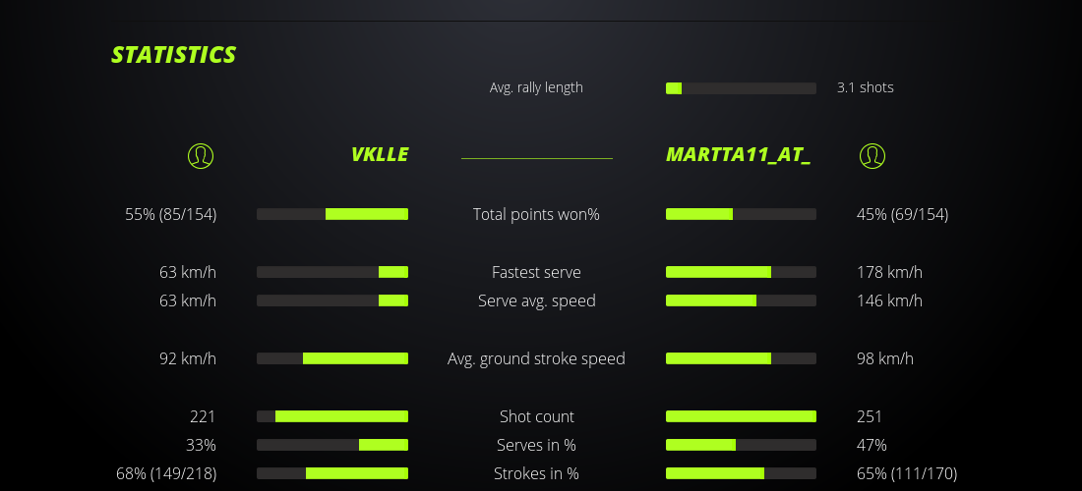Click the STATISTICS heading
1082x491 pixels.
tap(174, 55)
